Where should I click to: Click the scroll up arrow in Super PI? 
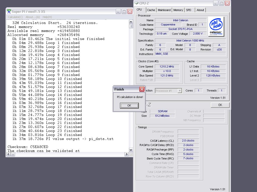point(131,22)
